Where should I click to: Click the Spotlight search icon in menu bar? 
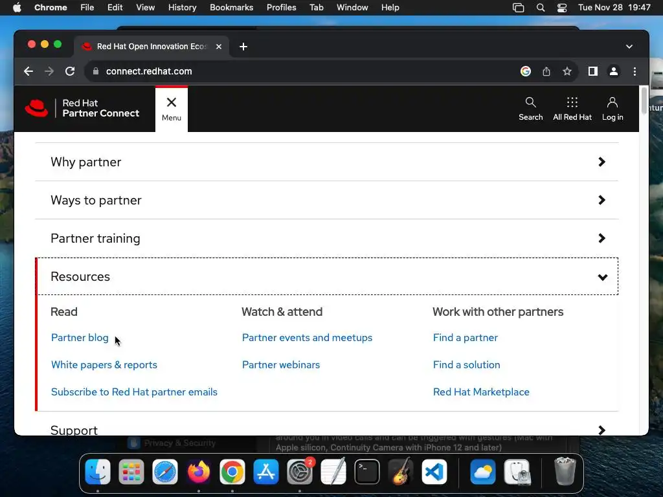point(541,8)
